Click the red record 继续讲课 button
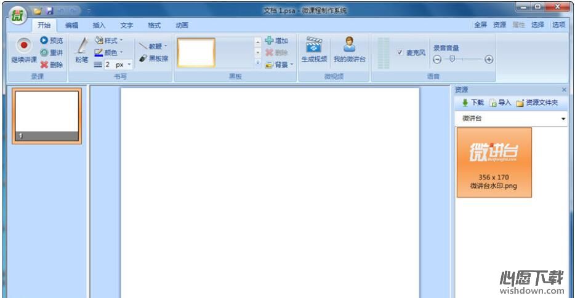 (x=24, y=50)
